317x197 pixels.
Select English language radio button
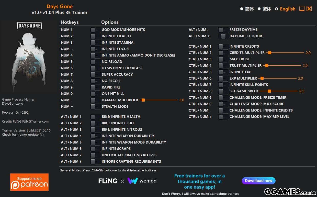point(276,9)
